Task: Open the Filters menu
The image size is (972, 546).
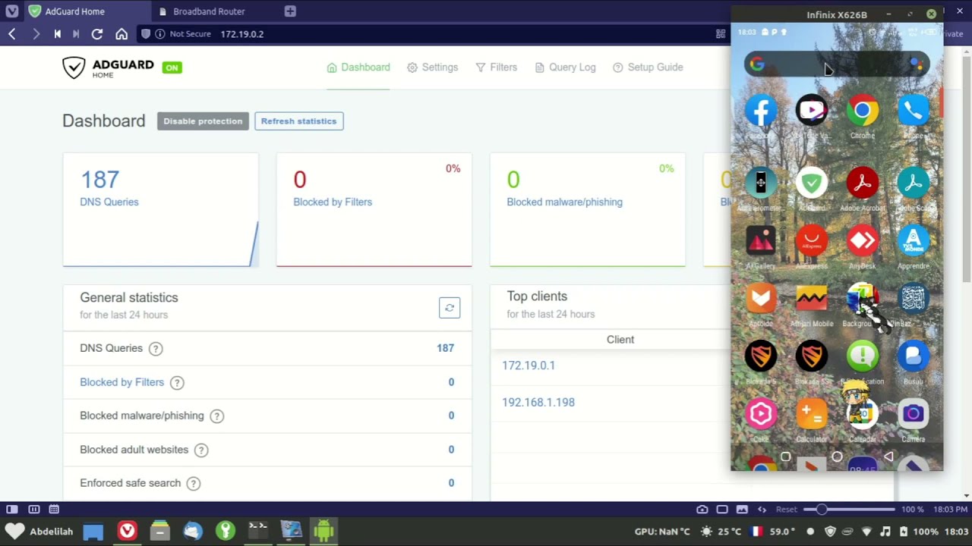Action: (x=496, y=67)
